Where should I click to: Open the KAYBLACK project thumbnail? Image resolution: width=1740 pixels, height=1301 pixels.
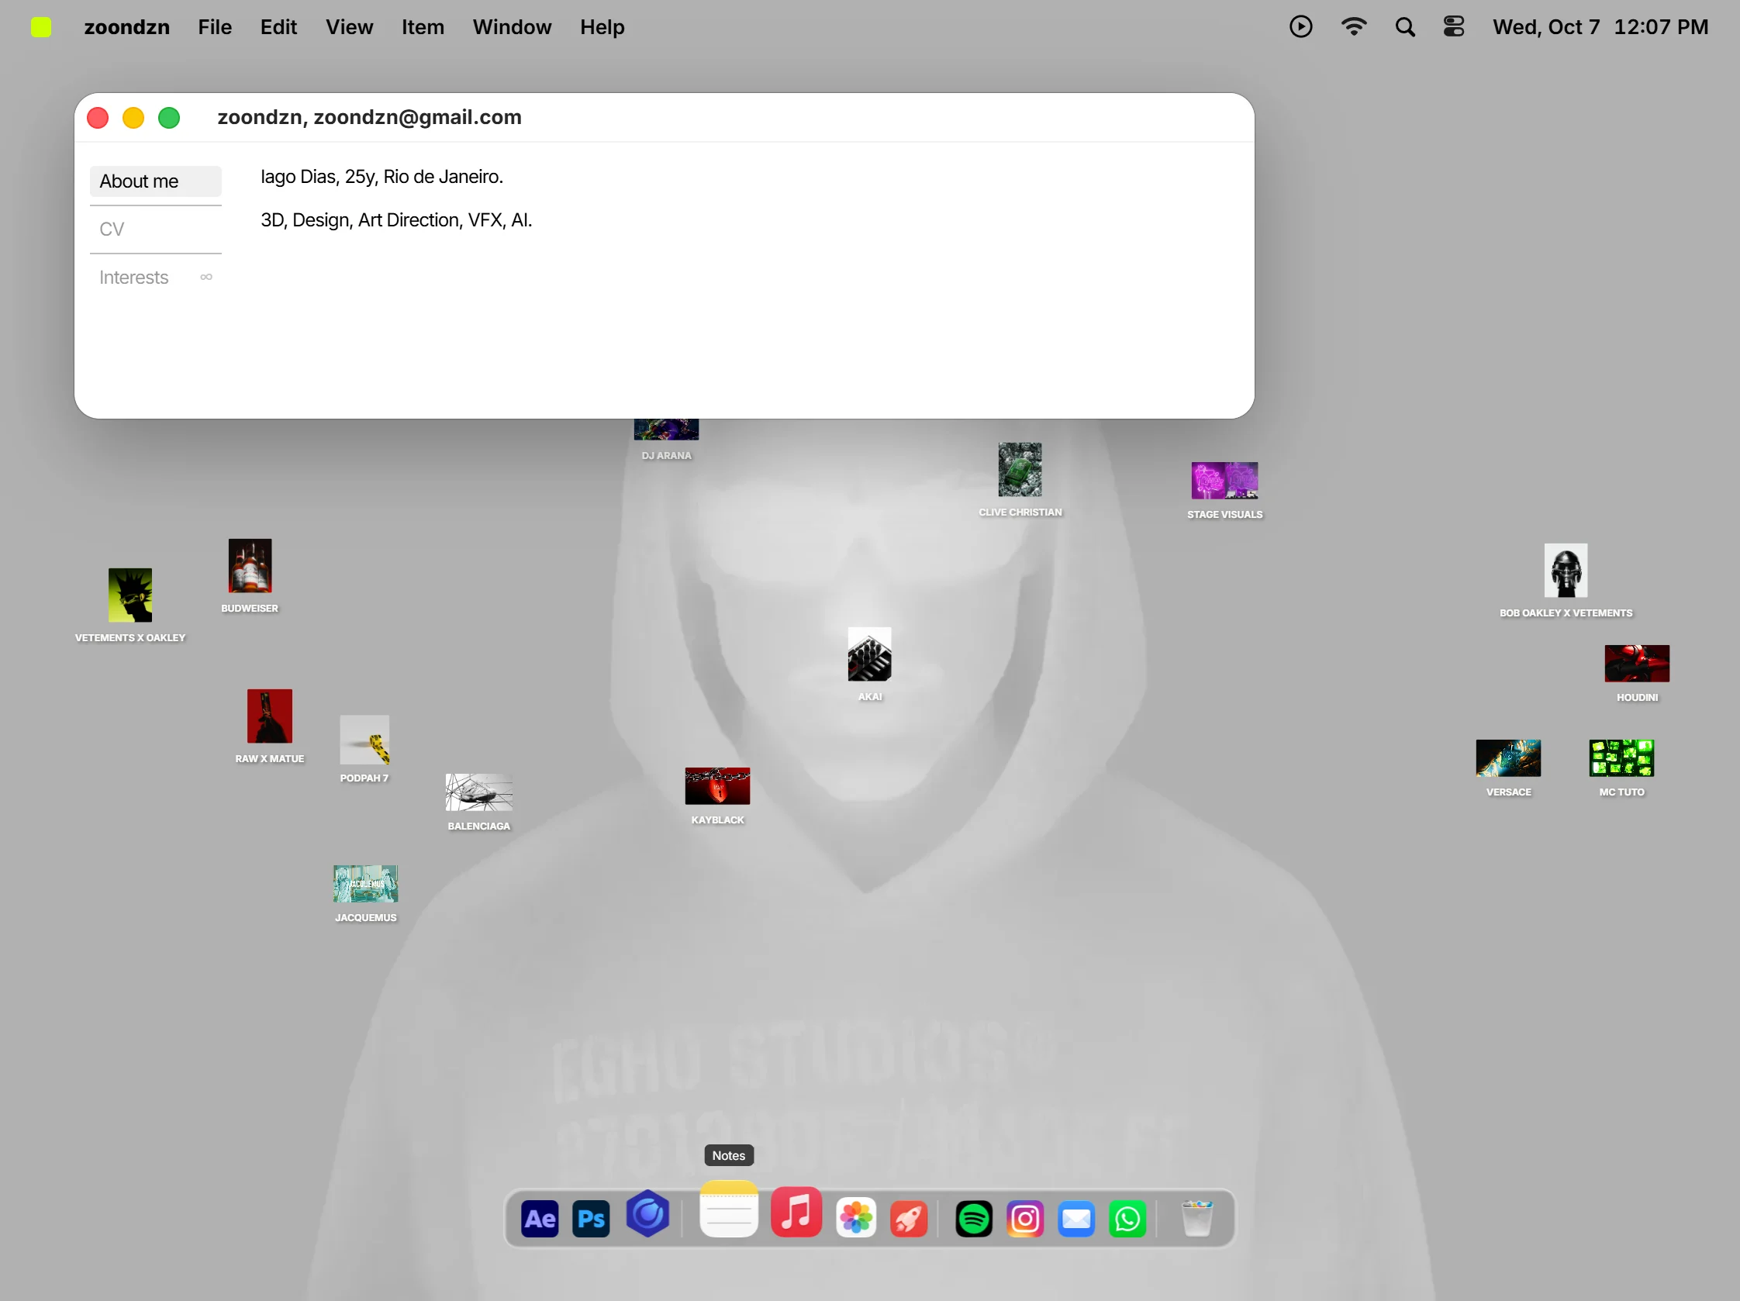click(x=716, y=785)
